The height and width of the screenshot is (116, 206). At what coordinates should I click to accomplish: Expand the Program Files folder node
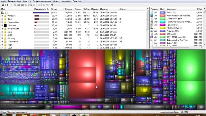click(x=2, y=22)
